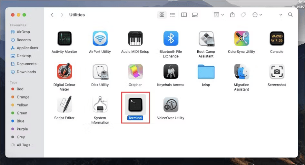Image resolution: width=305 pixels, height=165 pixels.
Task: Show All Tags in the sidebar
Action: [22, 145]
